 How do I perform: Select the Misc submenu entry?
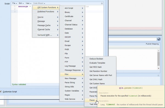pyautogui.click(x=72, y=74)
